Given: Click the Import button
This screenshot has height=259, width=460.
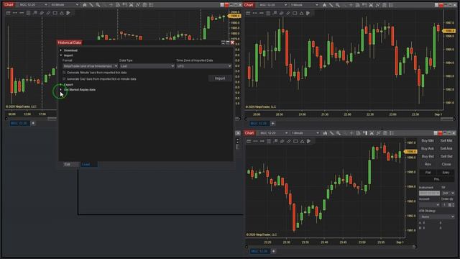Looking at the screenshot, I should 220,78.
